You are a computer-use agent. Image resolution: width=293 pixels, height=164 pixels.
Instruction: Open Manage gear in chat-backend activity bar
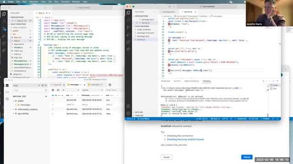pyautogui.click(x=128, y=113)
